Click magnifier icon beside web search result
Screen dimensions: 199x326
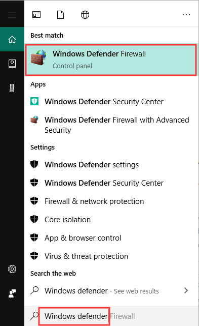click(x=34, y=290)
